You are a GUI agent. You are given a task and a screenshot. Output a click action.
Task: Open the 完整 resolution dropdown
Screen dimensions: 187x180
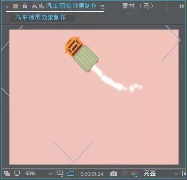pos(160,173)
